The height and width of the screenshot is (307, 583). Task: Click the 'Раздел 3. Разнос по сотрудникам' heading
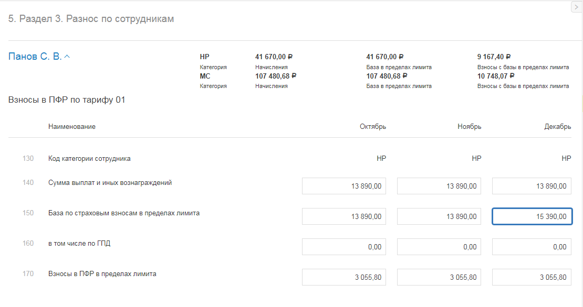(x=91, y=19)
